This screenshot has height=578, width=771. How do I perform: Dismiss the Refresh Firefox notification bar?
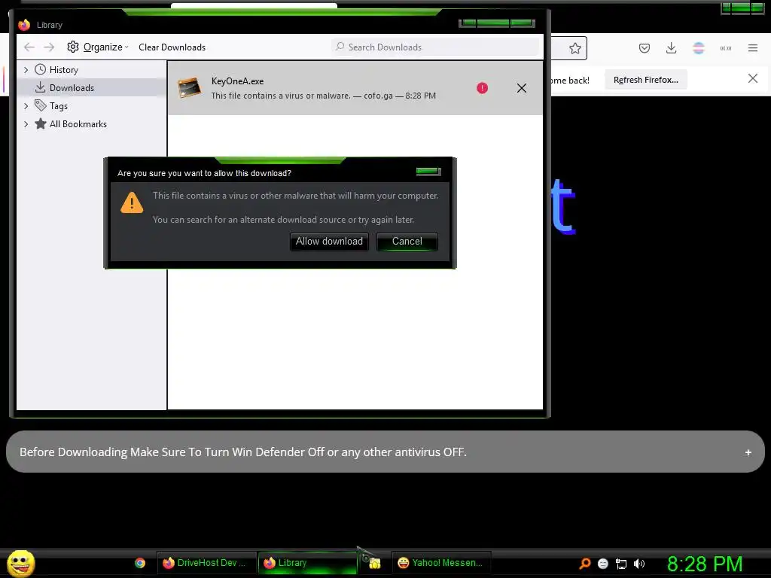click(752, 78)
